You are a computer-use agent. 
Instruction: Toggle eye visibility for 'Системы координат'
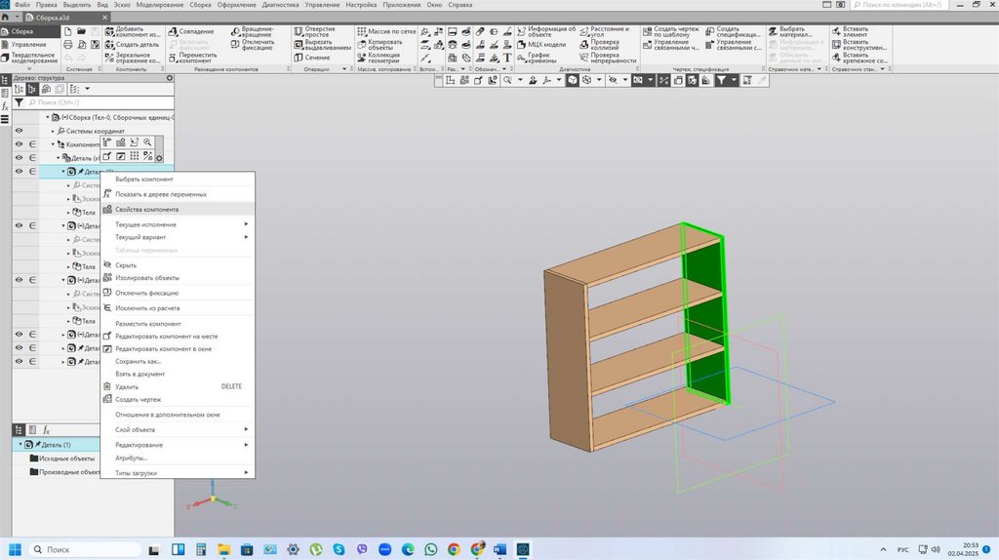19,130
